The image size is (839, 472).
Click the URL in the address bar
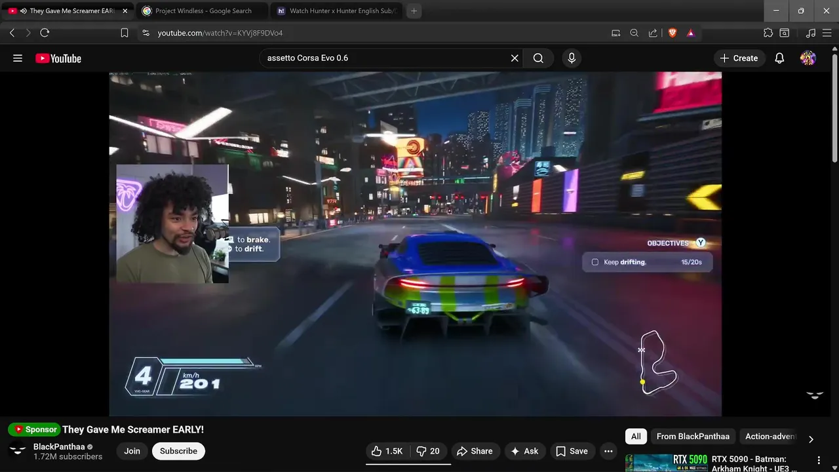220,33
